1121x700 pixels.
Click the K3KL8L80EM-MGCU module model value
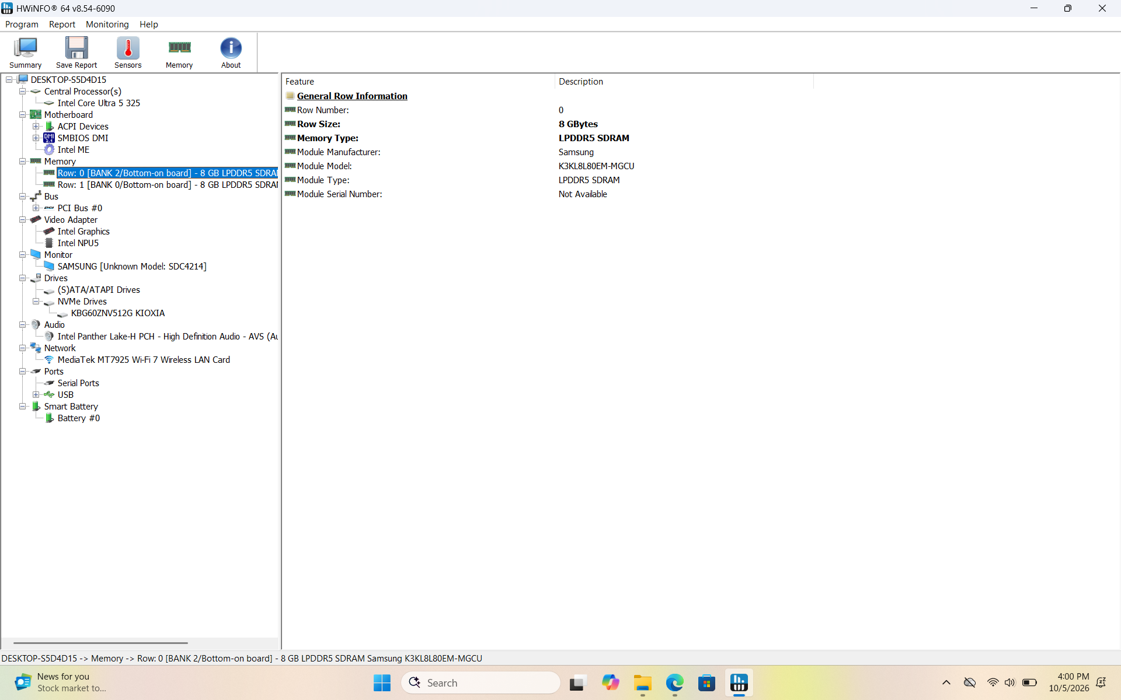point(596,166)
